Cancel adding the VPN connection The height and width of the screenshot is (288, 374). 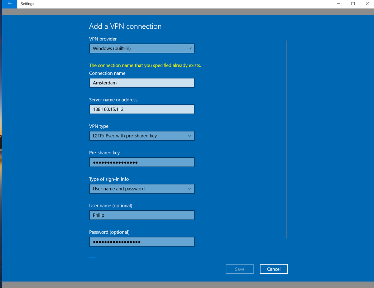click(274, 269)
